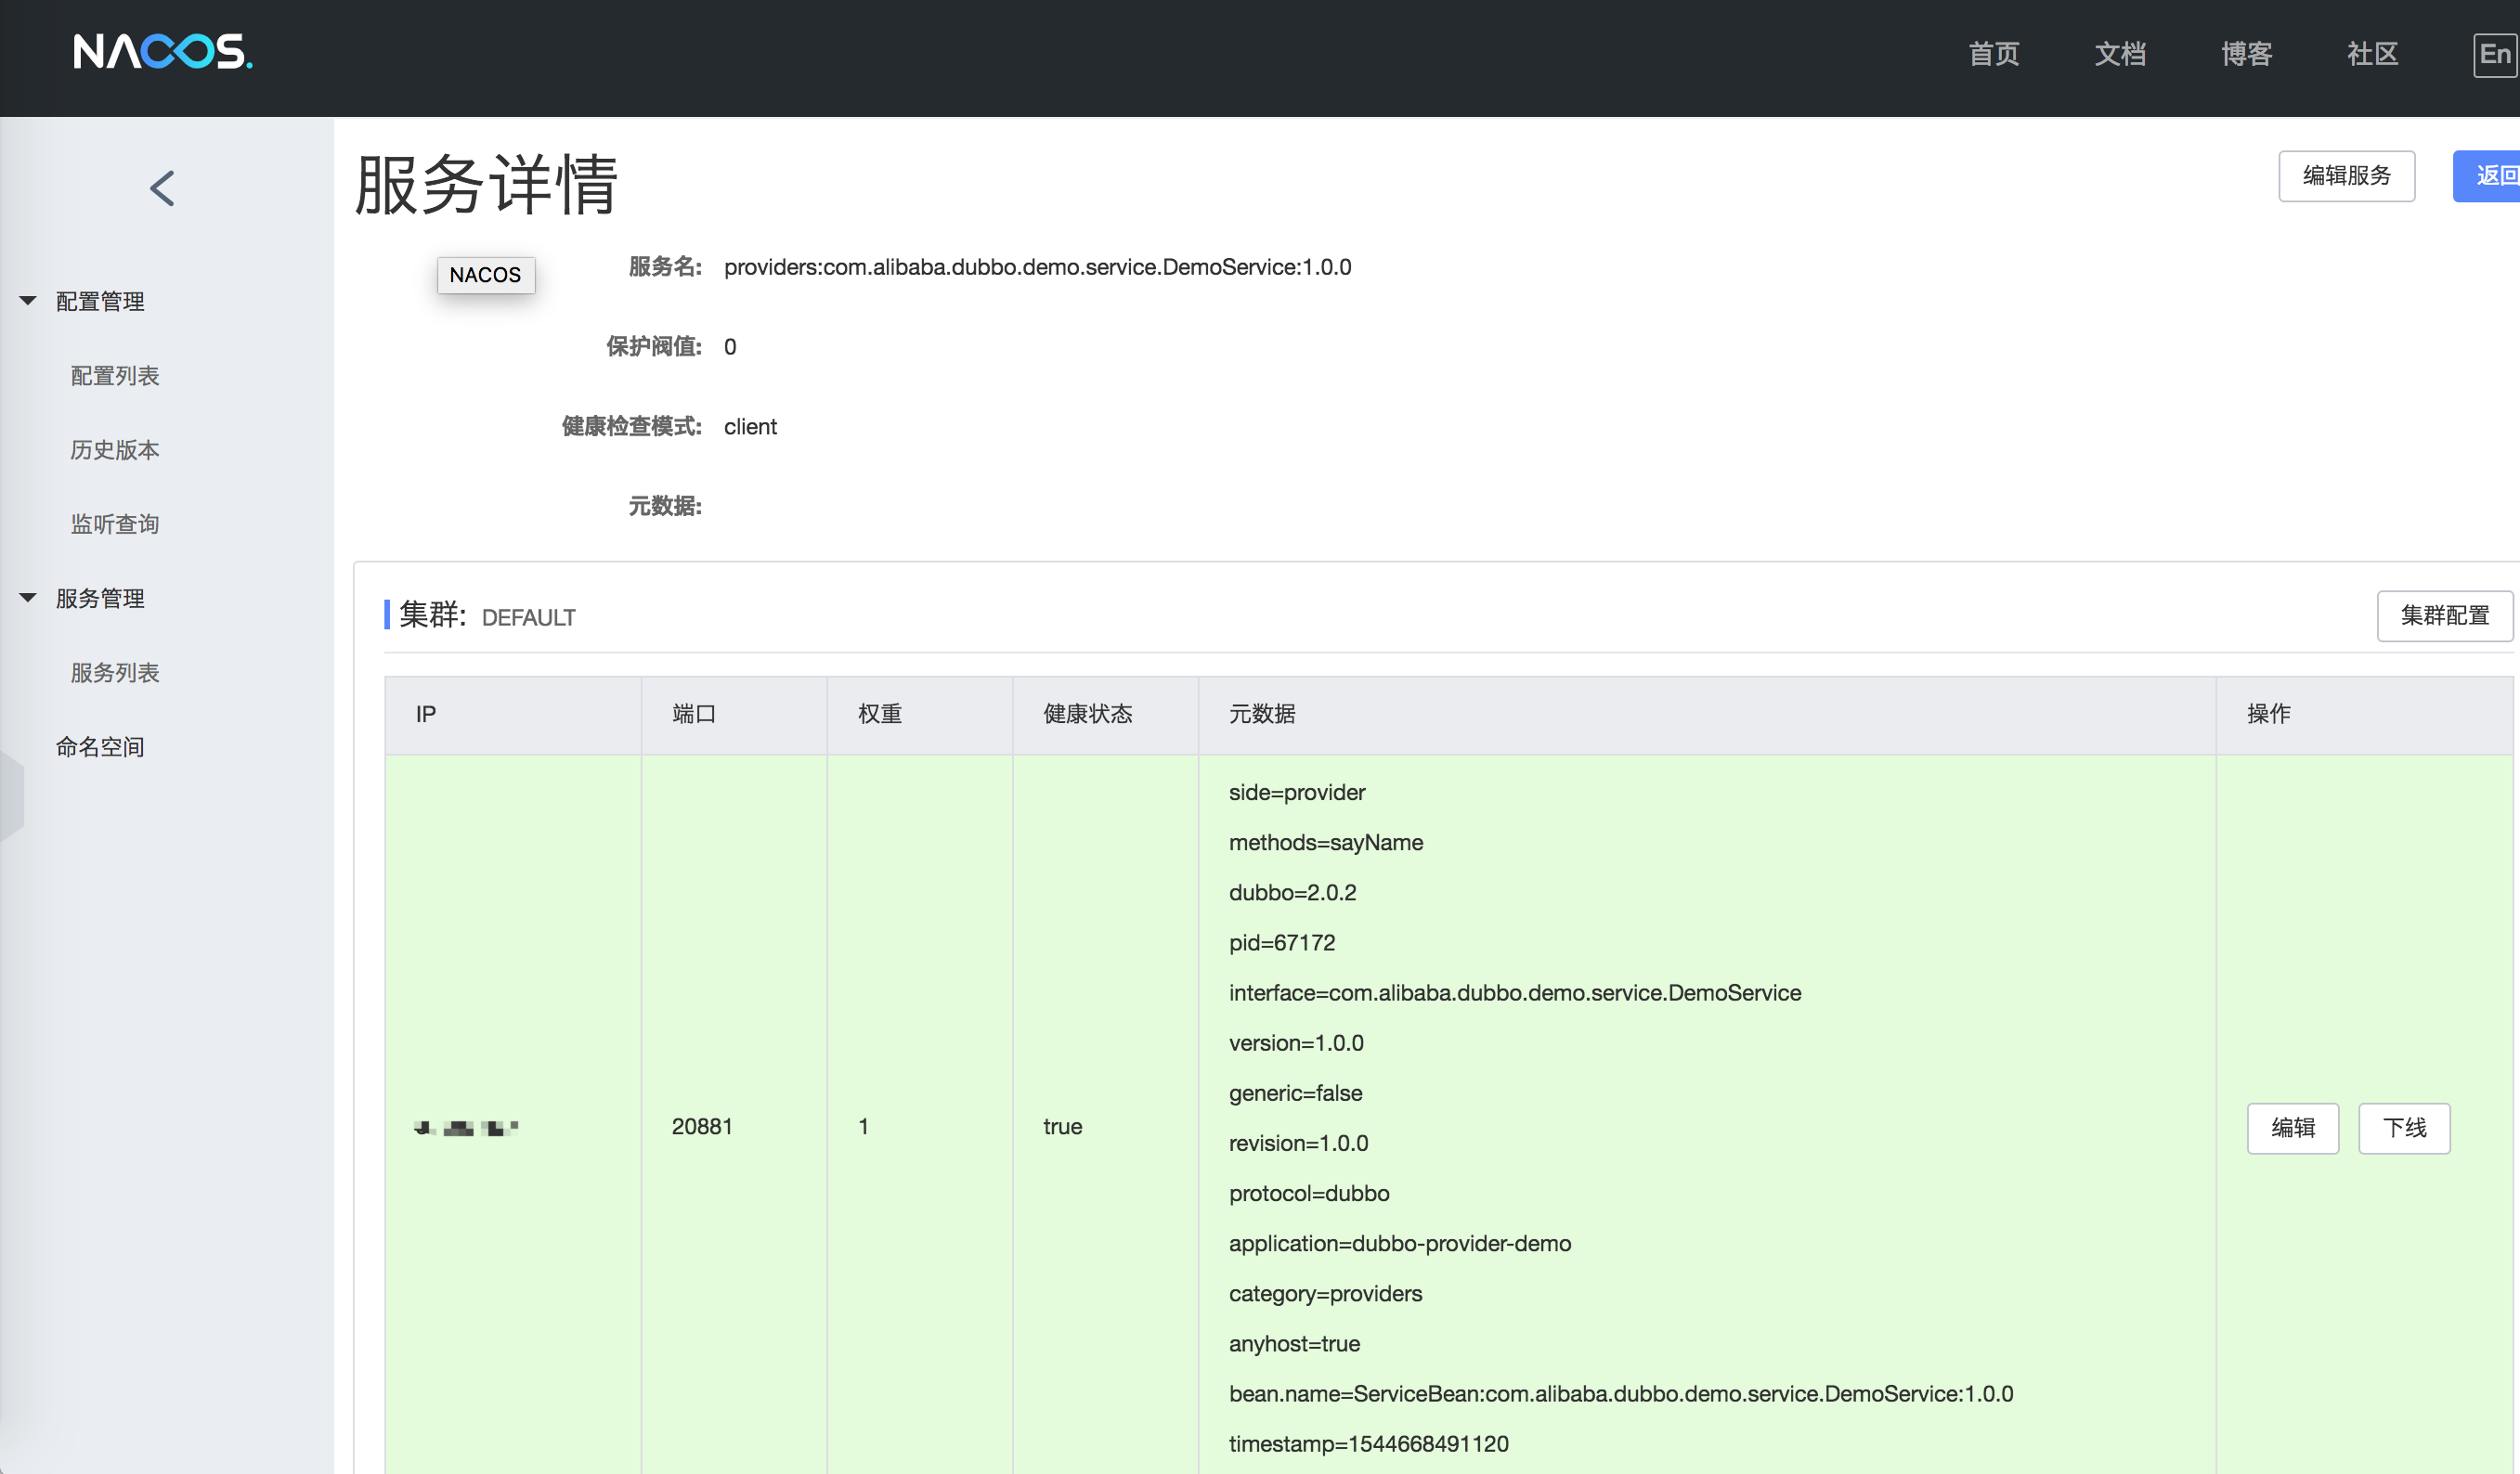This screenshot has height=1474, width=2520.
Task: Click 编辑 for the instance on port 20881
Action: pos(2293,1128)
